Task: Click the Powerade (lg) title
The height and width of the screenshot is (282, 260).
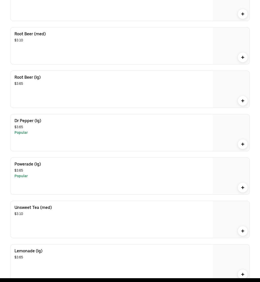Action: (x=28, y=164)
